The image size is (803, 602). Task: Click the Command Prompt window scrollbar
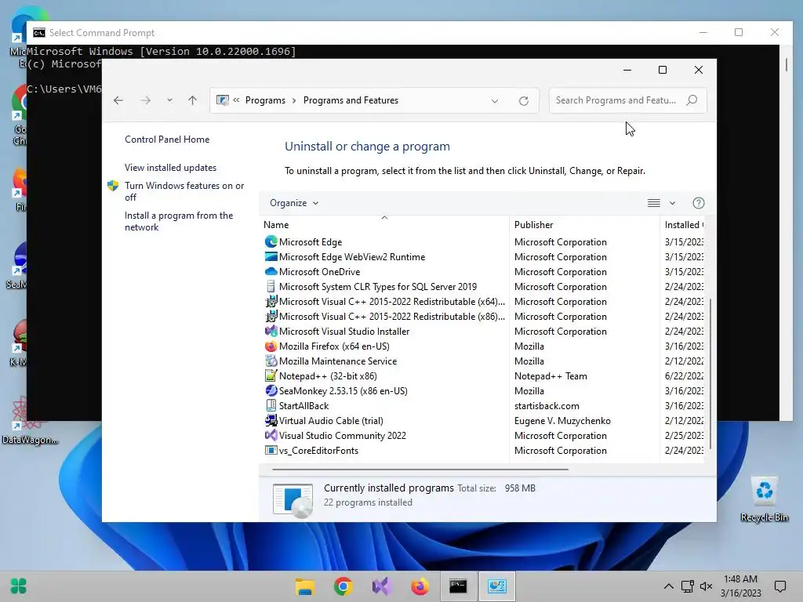pyautogui.click(x=786, y=64)
